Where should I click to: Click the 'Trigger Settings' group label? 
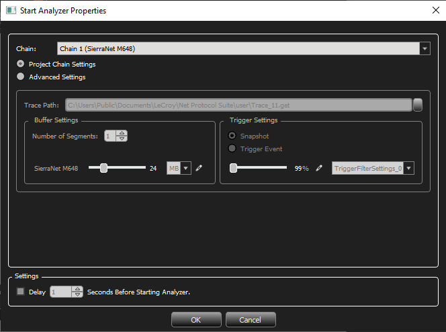tap(253, 120)
